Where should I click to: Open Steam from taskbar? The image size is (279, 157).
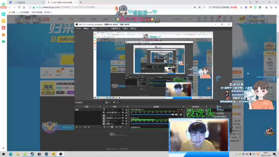(32, 154)
